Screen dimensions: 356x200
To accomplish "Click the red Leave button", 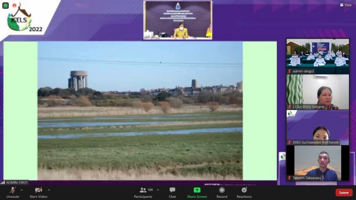I will coord(344,192).
